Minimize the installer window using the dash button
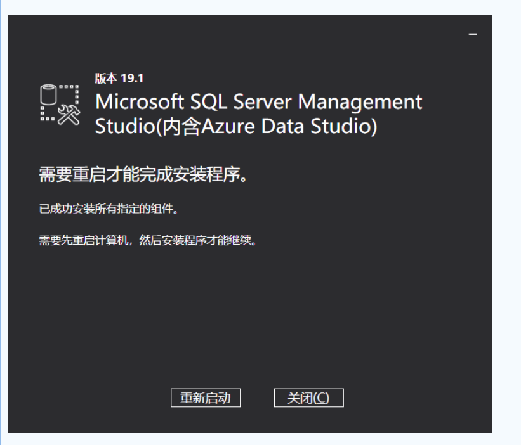 [473, 34]
